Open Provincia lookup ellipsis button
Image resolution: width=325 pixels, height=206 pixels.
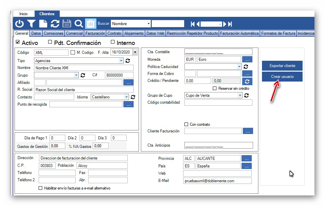coord(247,158)
